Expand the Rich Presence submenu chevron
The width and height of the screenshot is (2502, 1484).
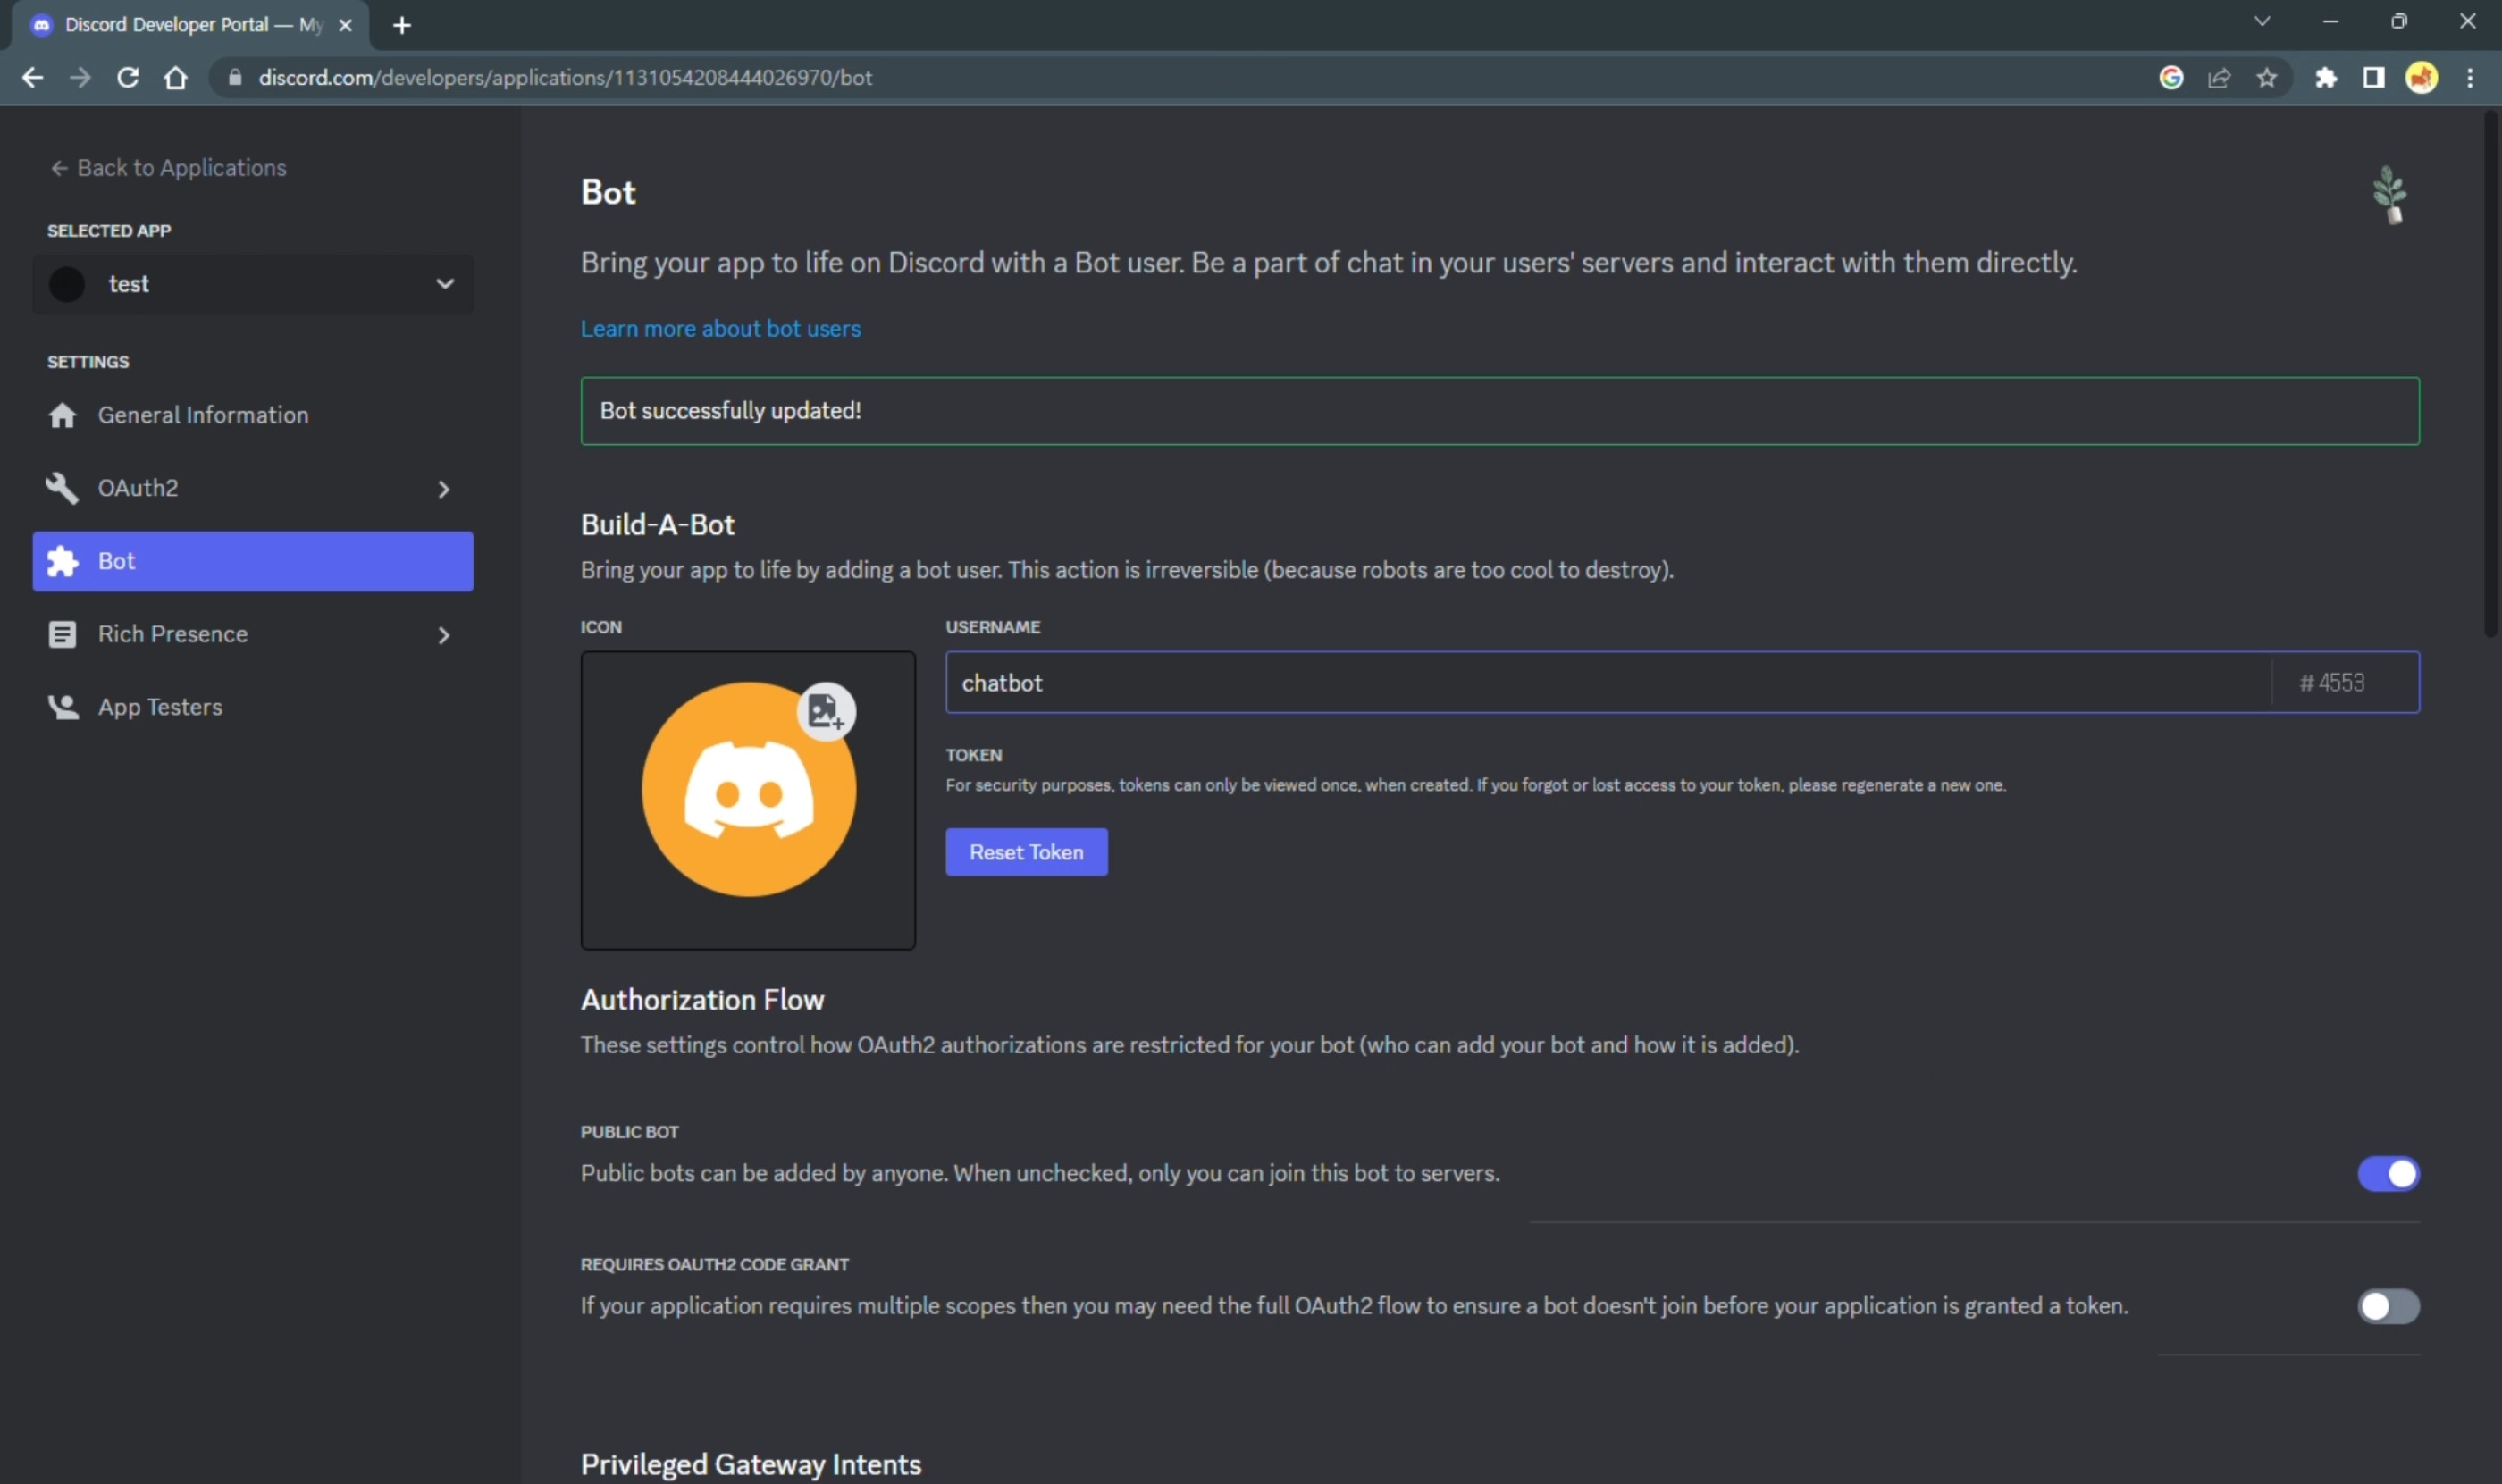click(443, 635)
